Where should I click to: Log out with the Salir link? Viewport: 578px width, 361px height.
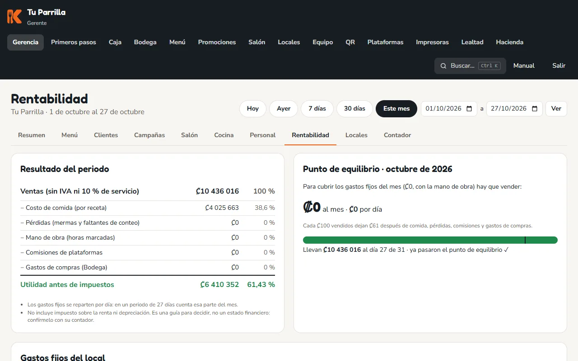[559, 66]
